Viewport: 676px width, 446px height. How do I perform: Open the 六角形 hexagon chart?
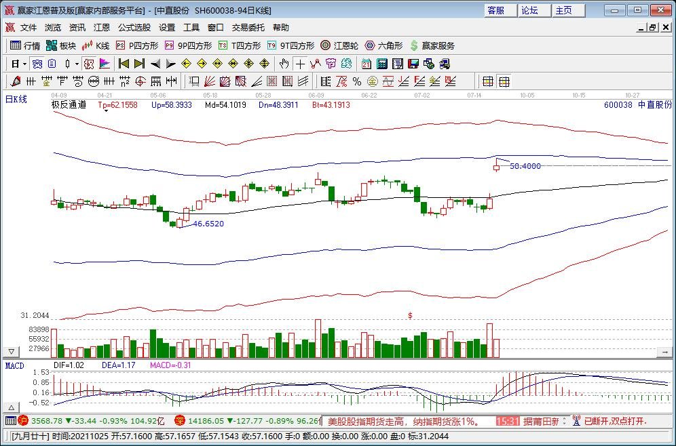pyautogui.click(x=383, y=45)
